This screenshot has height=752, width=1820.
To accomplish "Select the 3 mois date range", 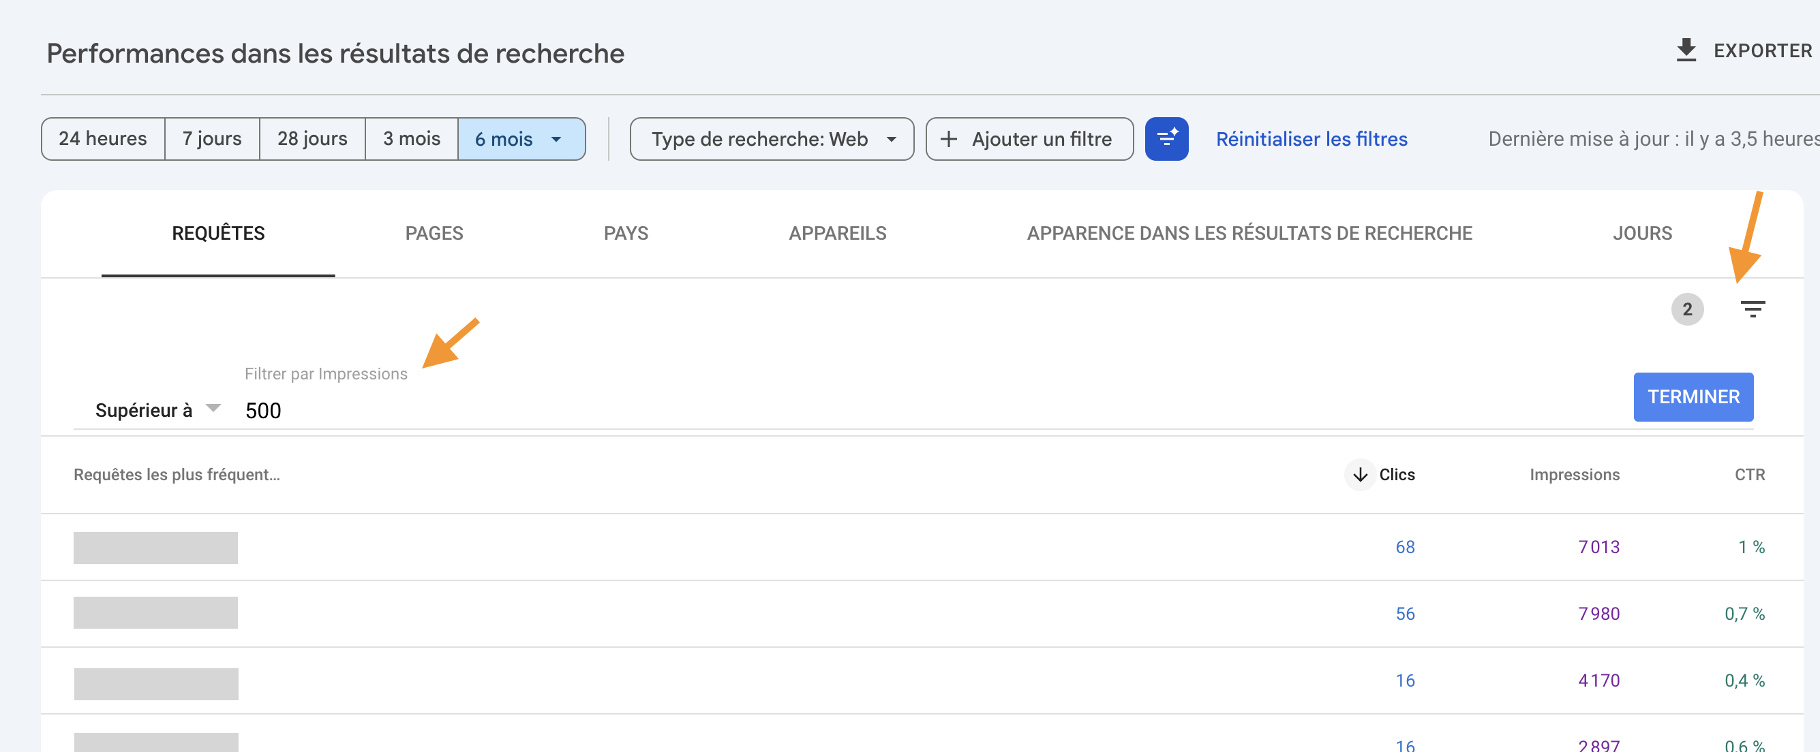I will (411, 138).
